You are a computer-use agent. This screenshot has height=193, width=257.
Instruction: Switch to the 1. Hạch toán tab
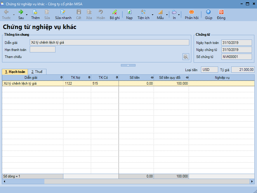(15, 72)
